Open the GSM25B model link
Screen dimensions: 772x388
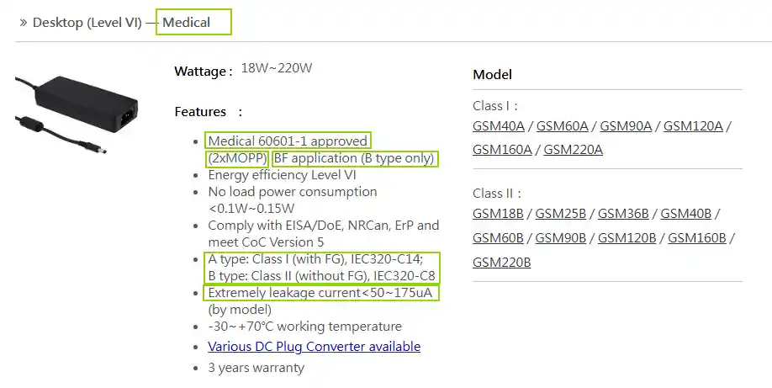[x=561, y=214]
